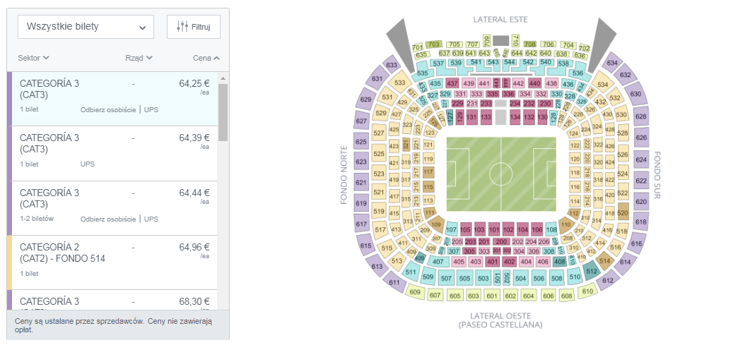738x345 pixels.
Task: Select section 703 on Lateral Este
Action: point(433,44)
